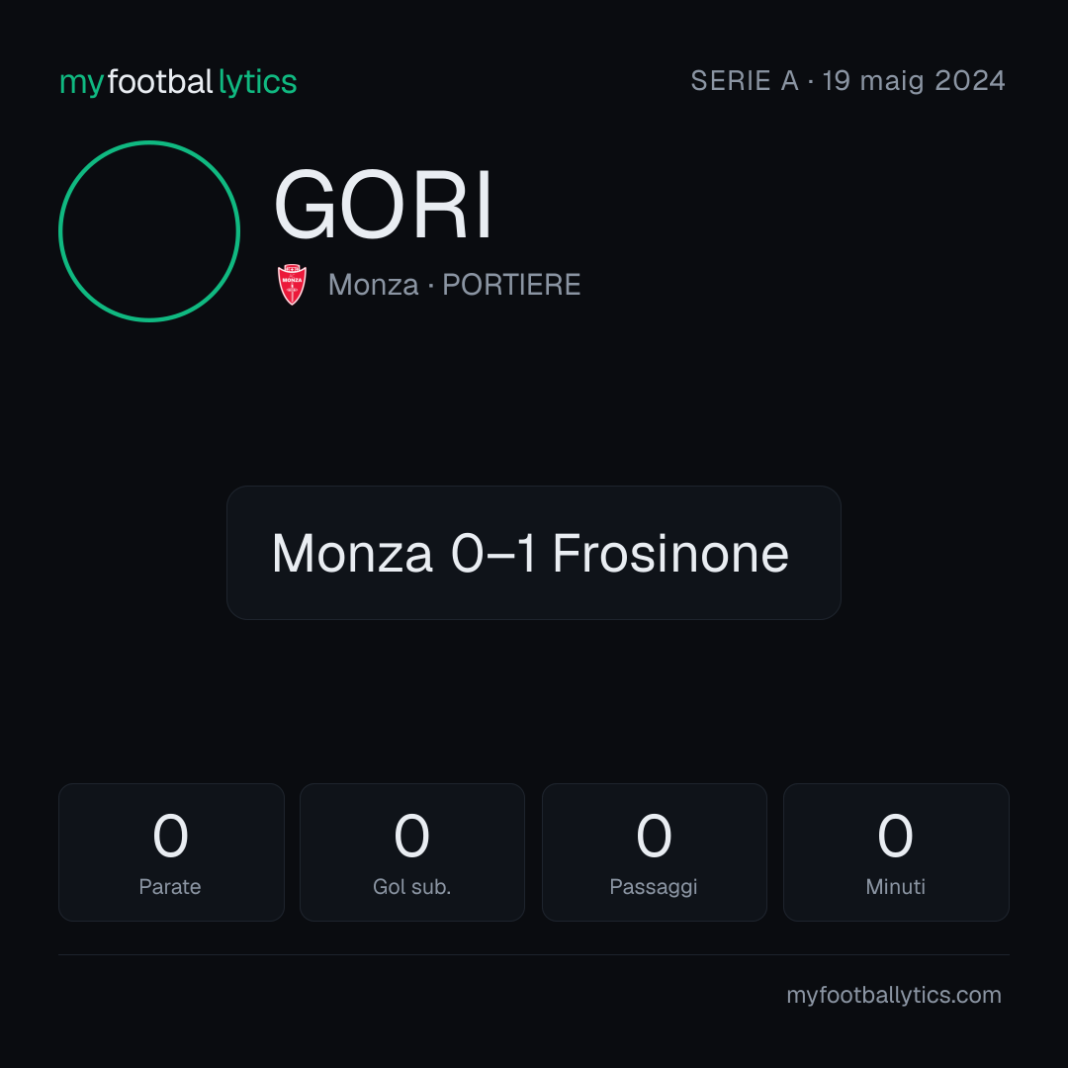Click the Monza 0–1 Frosinone score card
Screen dimensions: 1068x1068
coord(534,553)
